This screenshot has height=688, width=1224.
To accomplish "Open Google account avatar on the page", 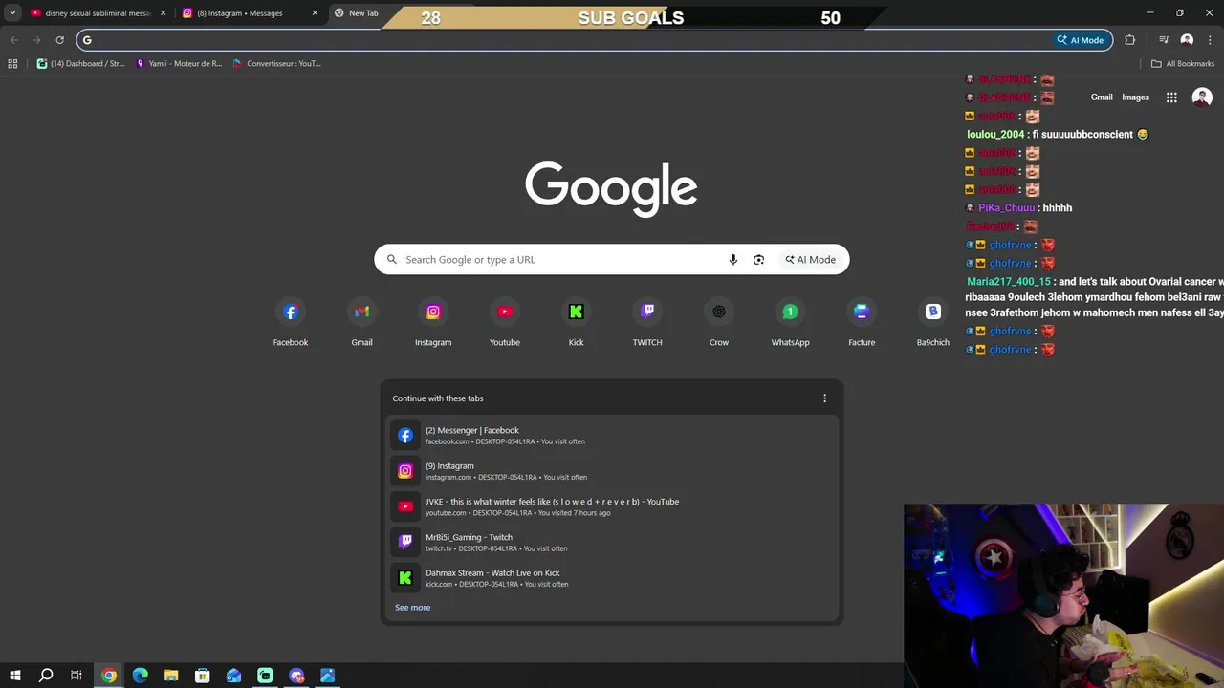I will pyautogui.click(x=1202, y=97).
